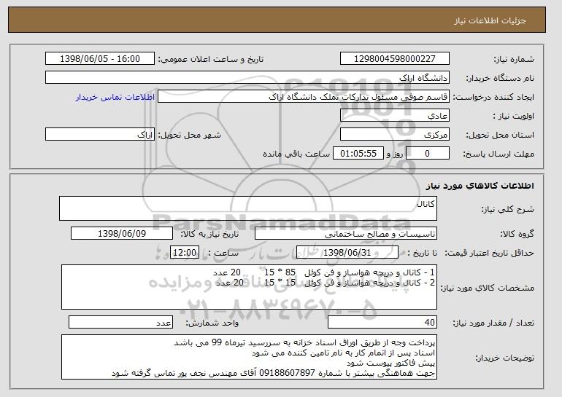Click the section title اطلاعات کالاهای مورد نیاز
The height and width of the screenshot is (397, 562).
coord(480,186)
